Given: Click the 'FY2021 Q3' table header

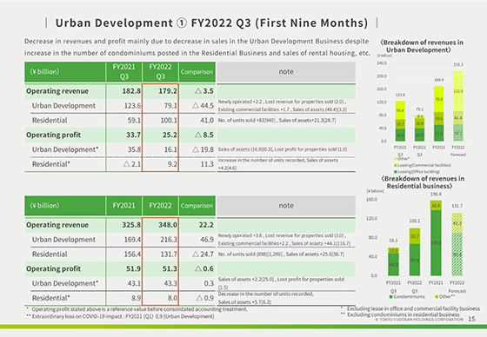Looking at the screenshot, I should pyautogui.click(x=123, y=72).
